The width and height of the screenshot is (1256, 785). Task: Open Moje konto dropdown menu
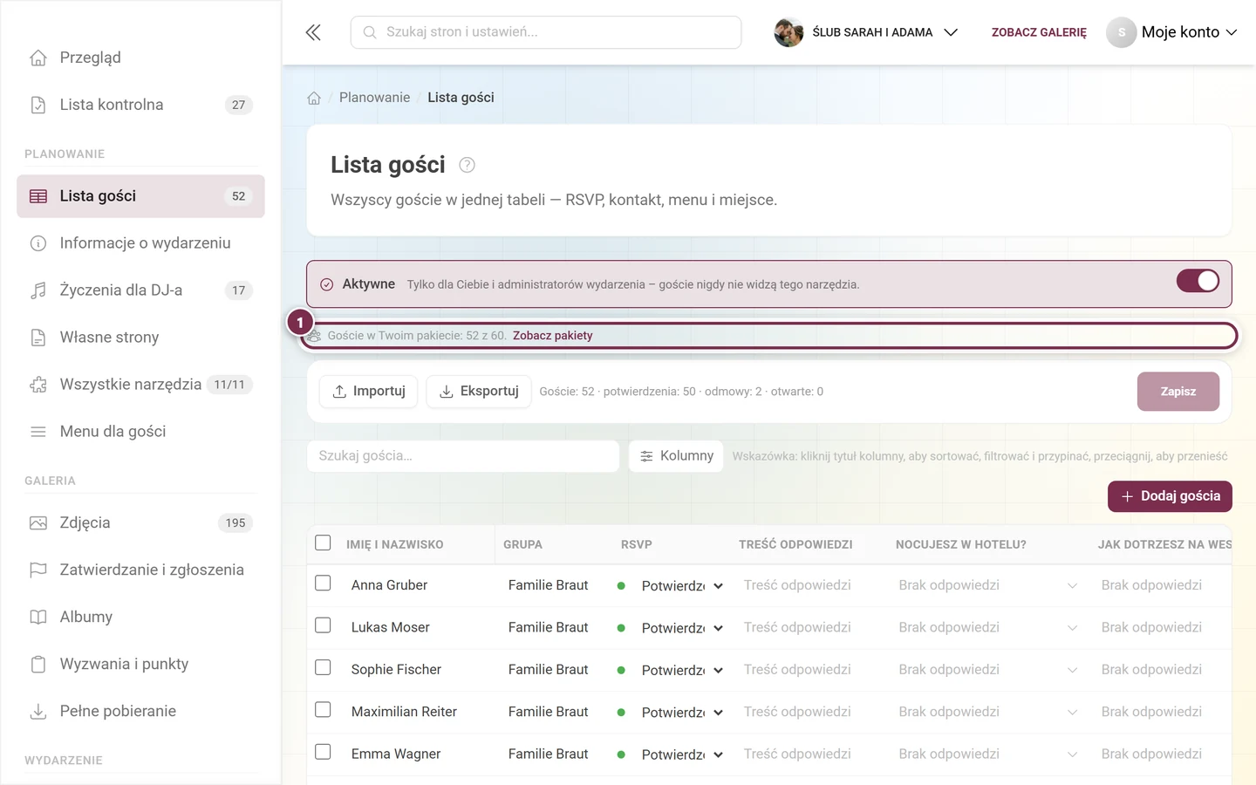pos(1171,32)
